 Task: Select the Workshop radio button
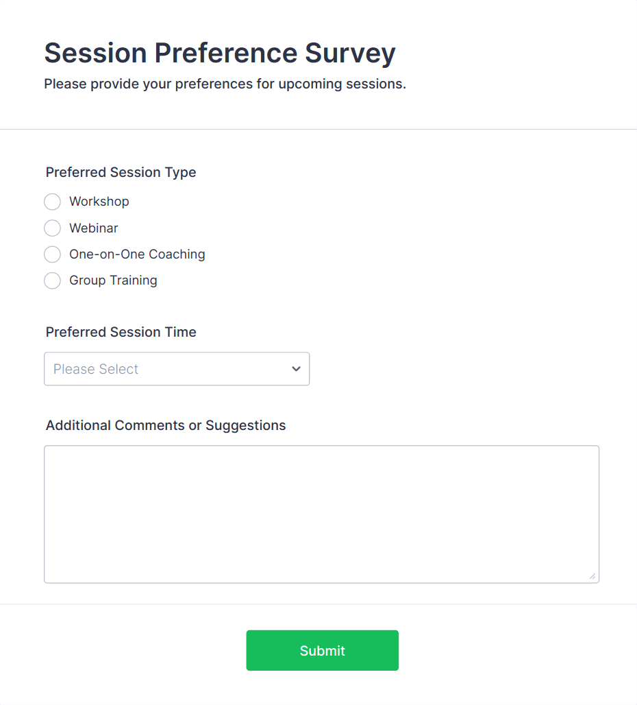click(x=52, y=202)
